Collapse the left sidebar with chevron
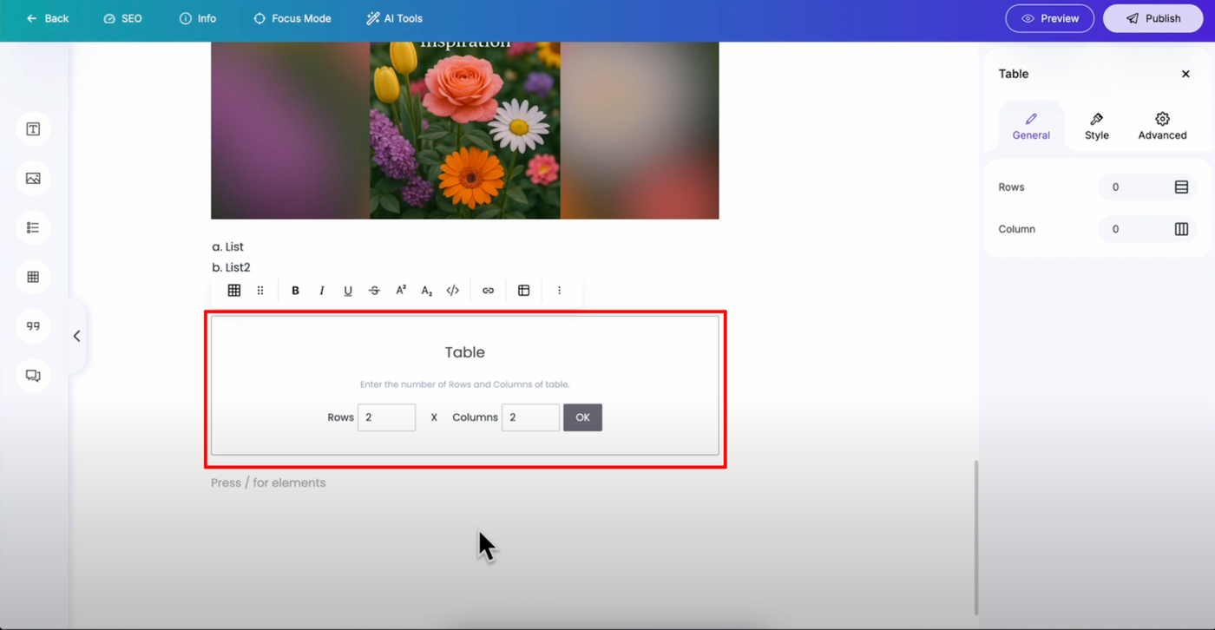This screenshot has height=630, width=1215. [76, 336]
